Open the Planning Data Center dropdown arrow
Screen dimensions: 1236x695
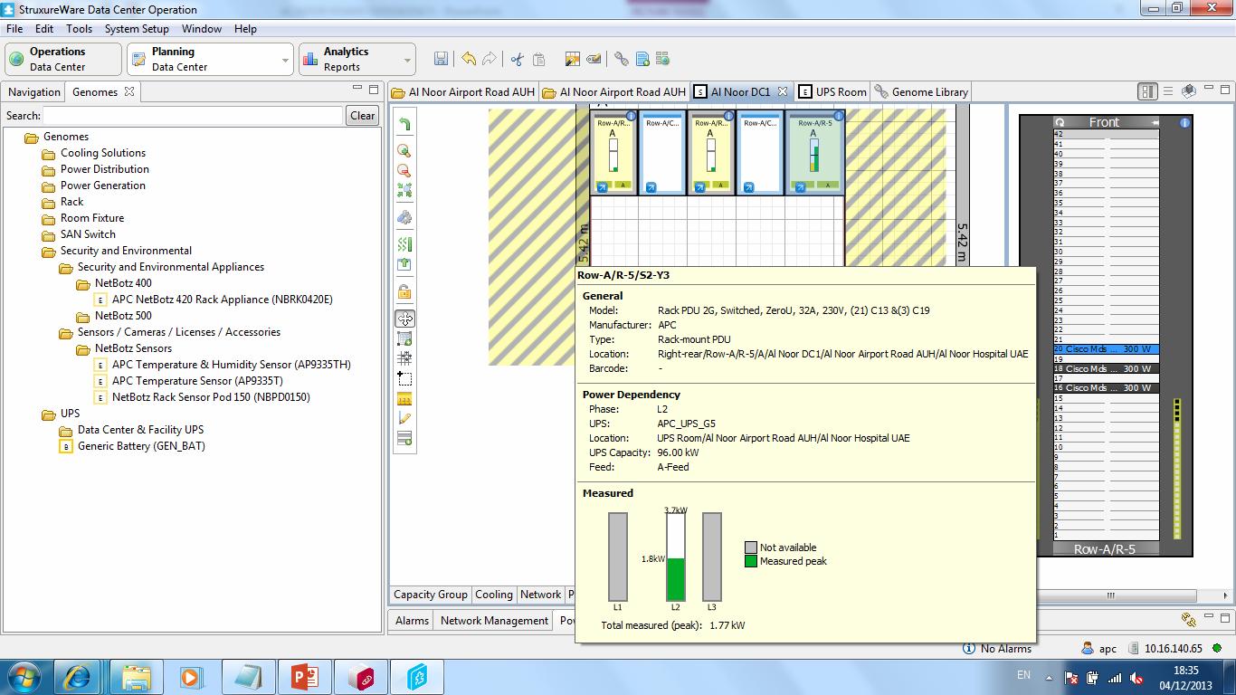tap(285, 61)
